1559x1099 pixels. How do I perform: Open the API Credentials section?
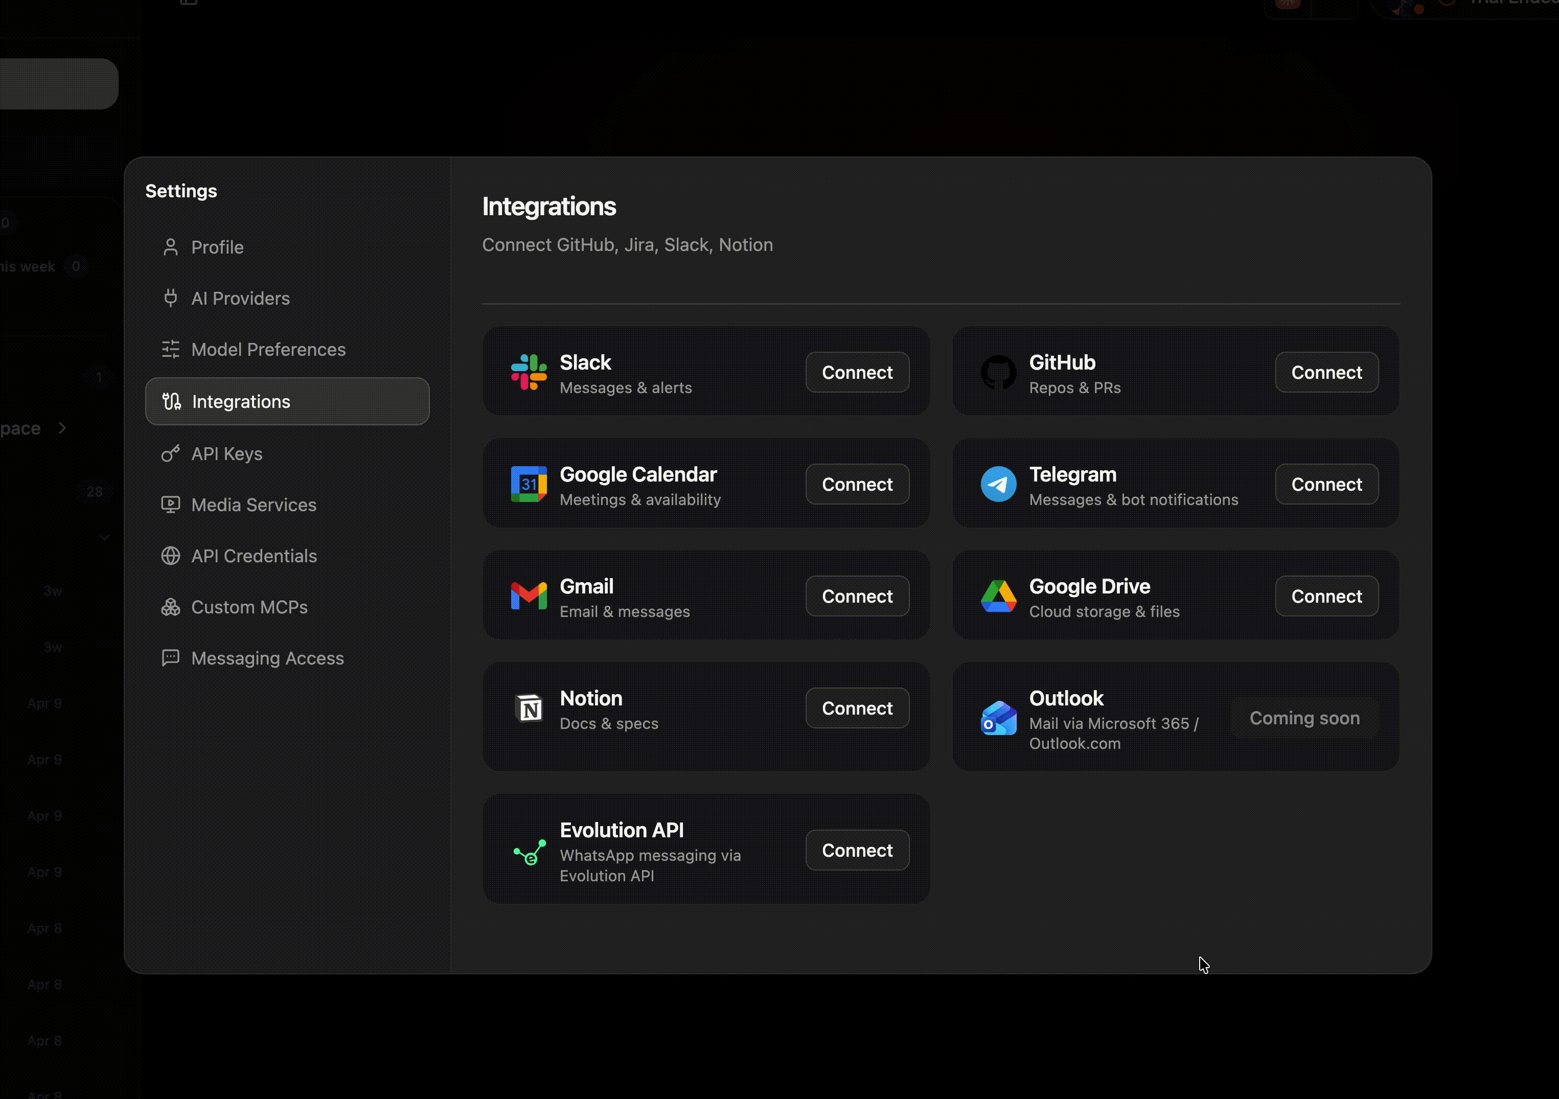pos(287,556)
